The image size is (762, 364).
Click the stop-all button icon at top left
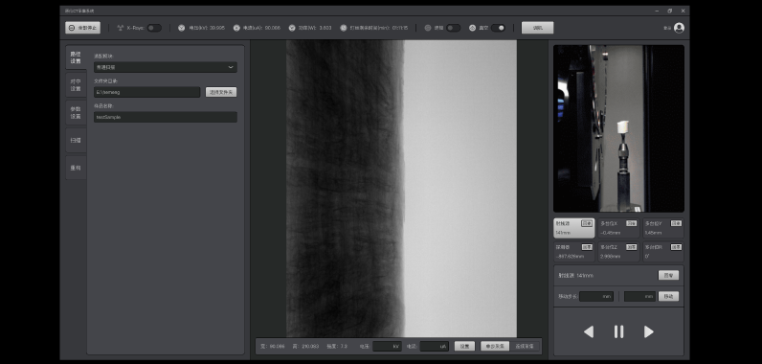tap(72, 28)
